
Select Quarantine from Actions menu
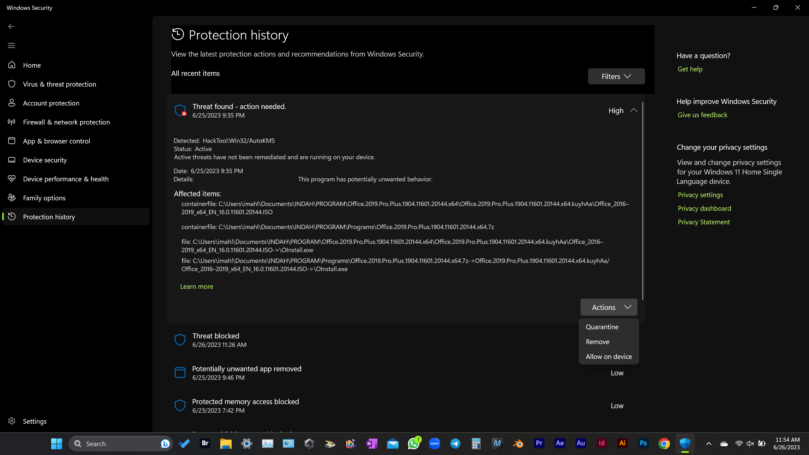(602, 327)
